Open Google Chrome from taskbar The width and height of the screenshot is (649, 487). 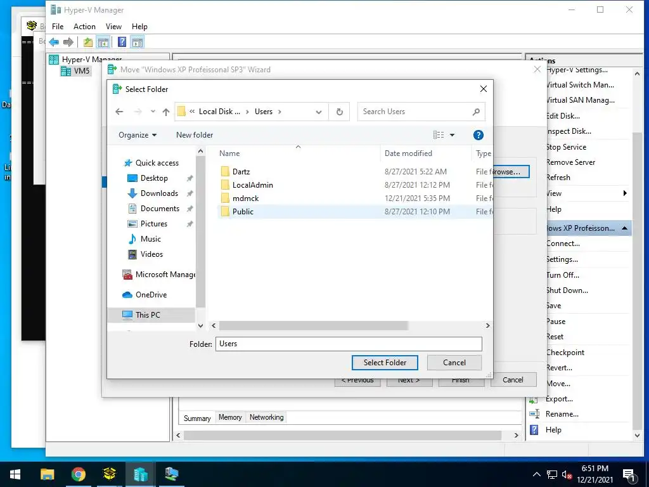pyautogui.click(x=78, y=474)
